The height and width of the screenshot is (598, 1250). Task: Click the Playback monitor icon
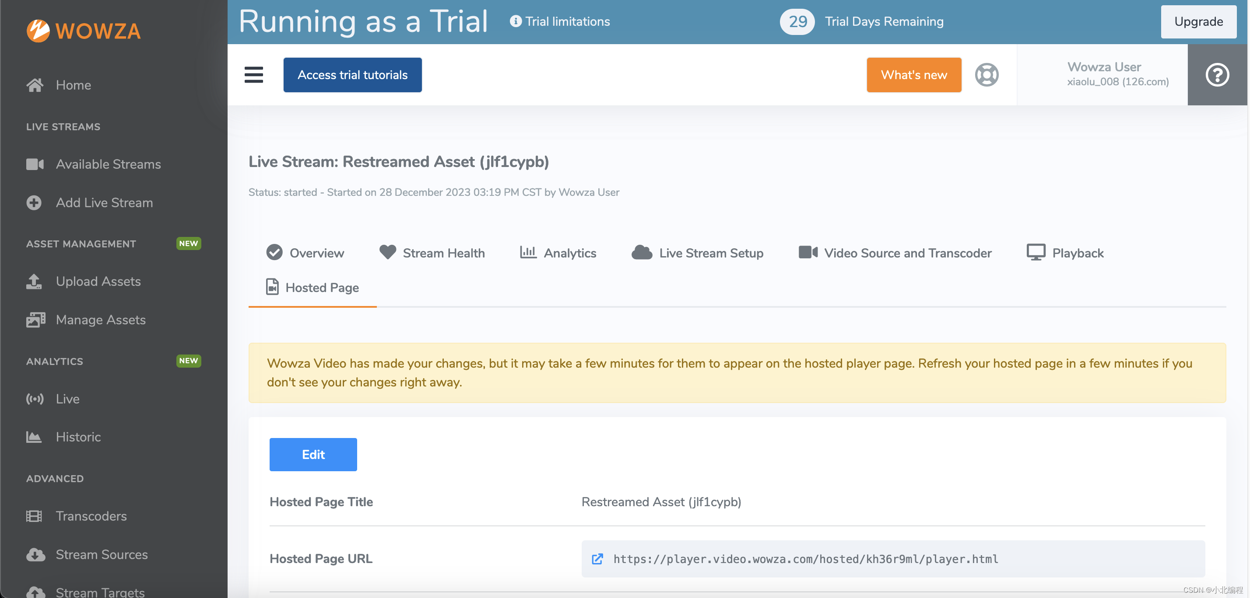click(1036, 253)
